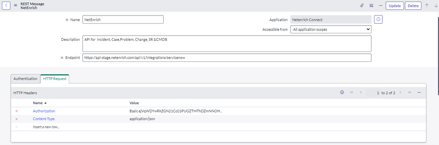Open the form context hamburger menu

click(x=15, y=5)
